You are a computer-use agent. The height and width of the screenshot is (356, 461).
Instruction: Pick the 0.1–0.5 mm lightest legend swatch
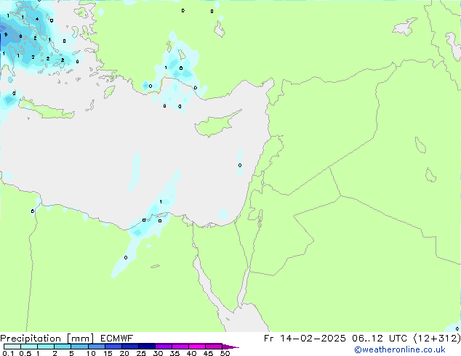[x=12, y=347]
